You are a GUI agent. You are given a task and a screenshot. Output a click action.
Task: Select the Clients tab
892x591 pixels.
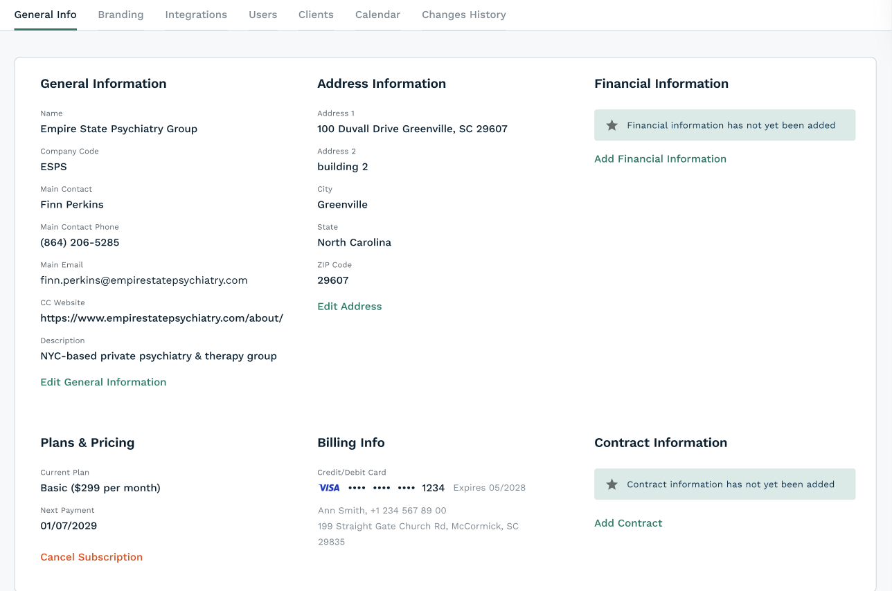point(316,15)
